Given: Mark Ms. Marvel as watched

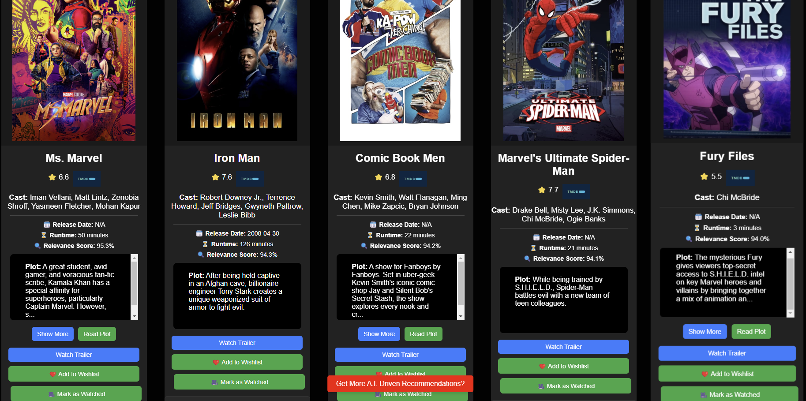Looking at the screenshot, I should click(x=76, y=394).
